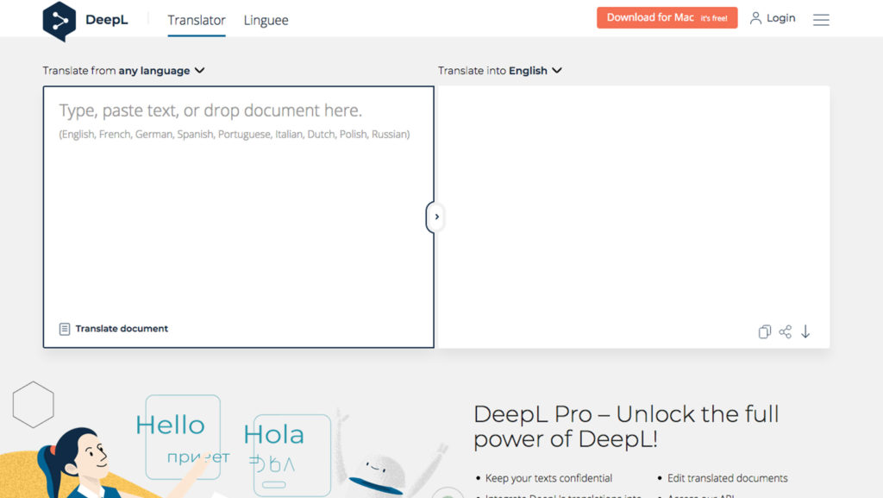
Task: Click the DeepL brand name text
Action: click(x=106, y=20)
